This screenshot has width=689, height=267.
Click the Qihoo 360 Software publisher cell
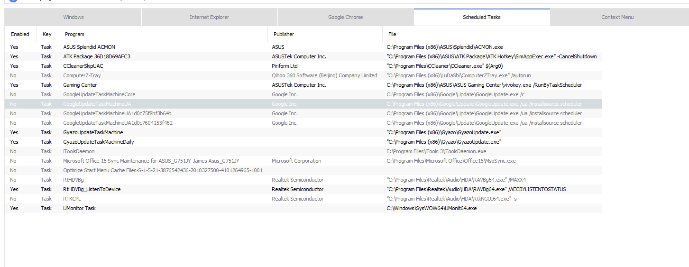324,75
